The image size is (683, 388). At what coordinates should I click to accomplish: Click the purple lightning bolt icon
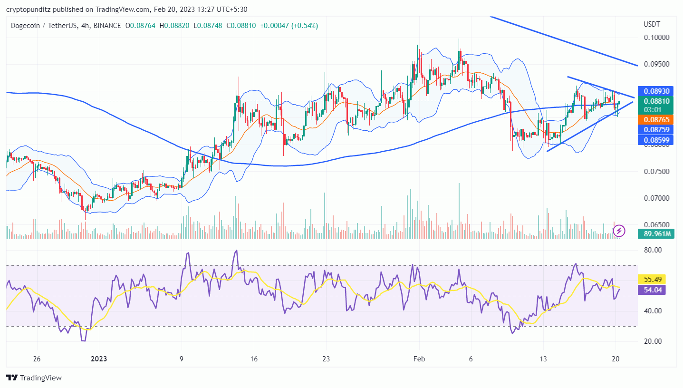[618, 231]
